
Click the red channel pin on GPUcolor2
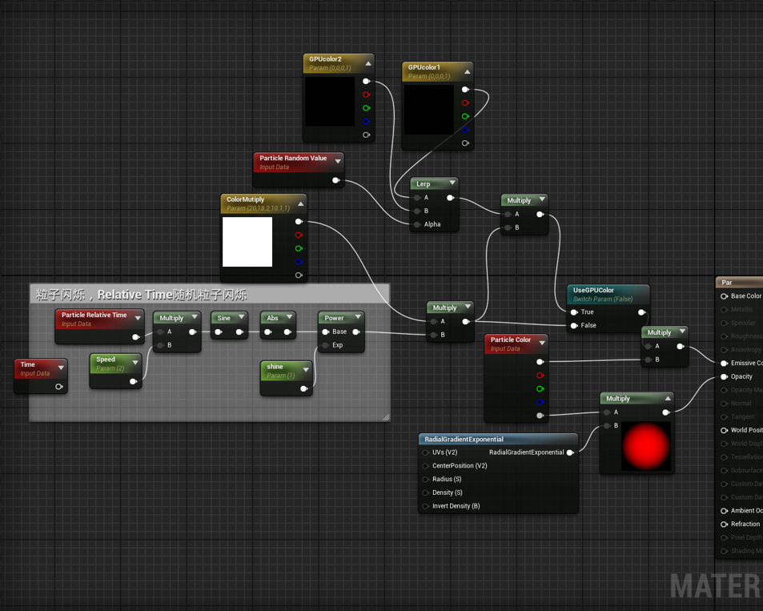[x=367, y=94]
